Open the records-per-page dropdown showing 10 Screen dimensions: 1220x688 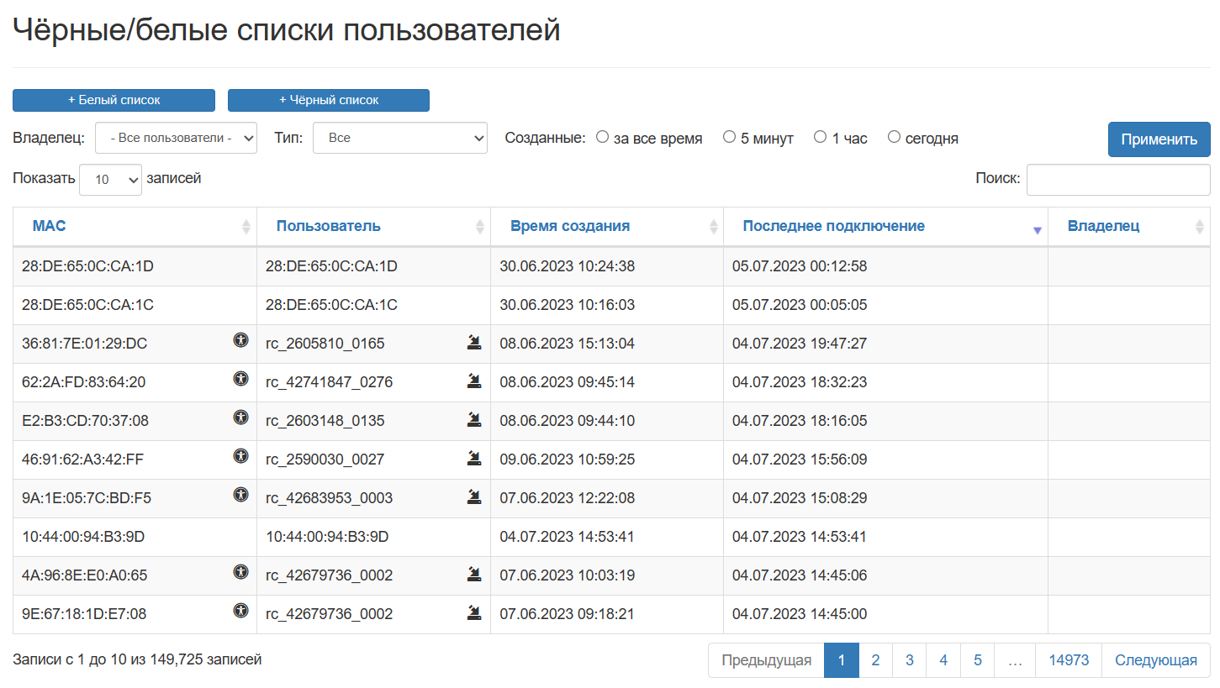(x=110, y=179)
